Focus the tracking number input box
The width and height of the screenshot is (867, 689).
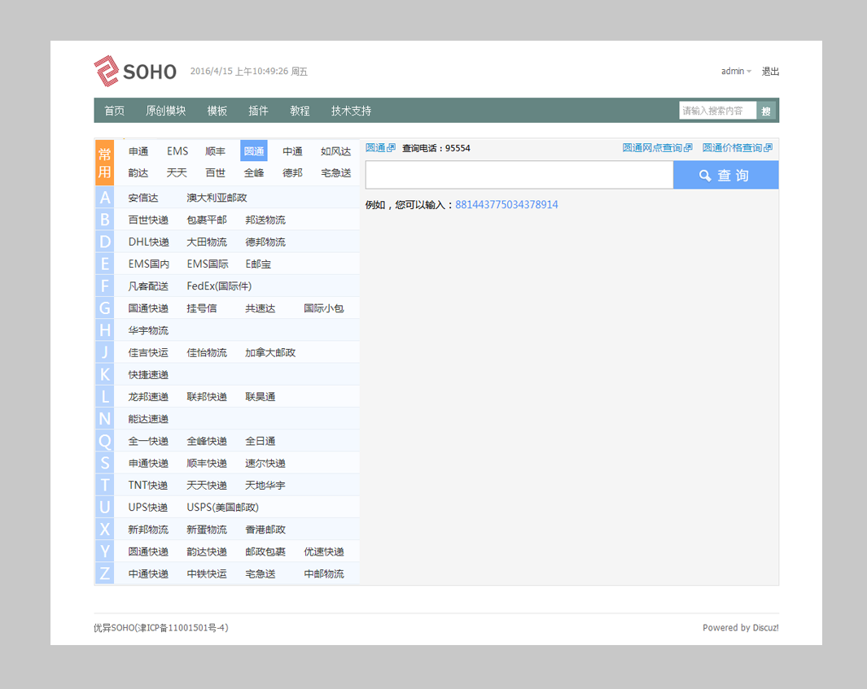pyautogui.click(x=519, y=175)
